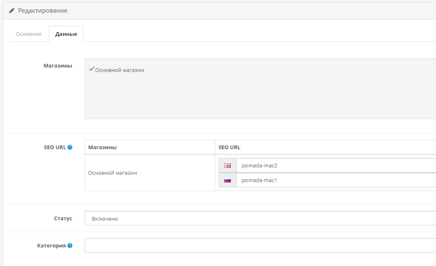The width and height of the screenshot is (436, 266).
Task: Select the Данные tab
Action: click(x=66, y=34)
